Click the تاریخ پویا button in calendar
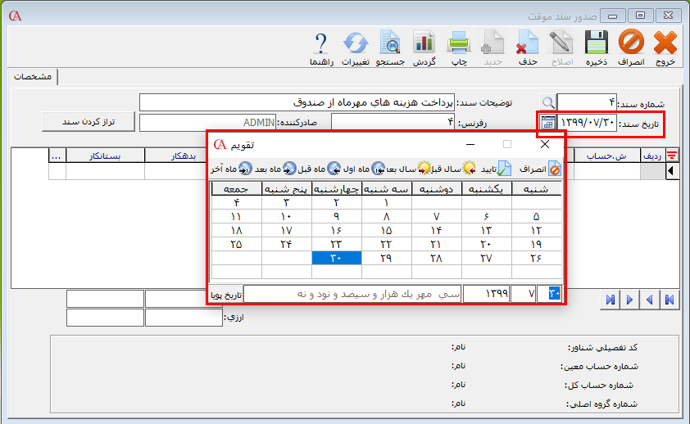The width and height of the screenshot is (690, 424). [x=226, y=295]
